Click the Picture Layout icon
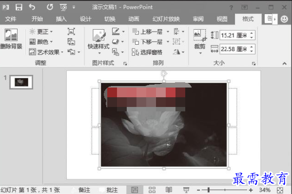292x194 pixels. [x=116, y=52]
